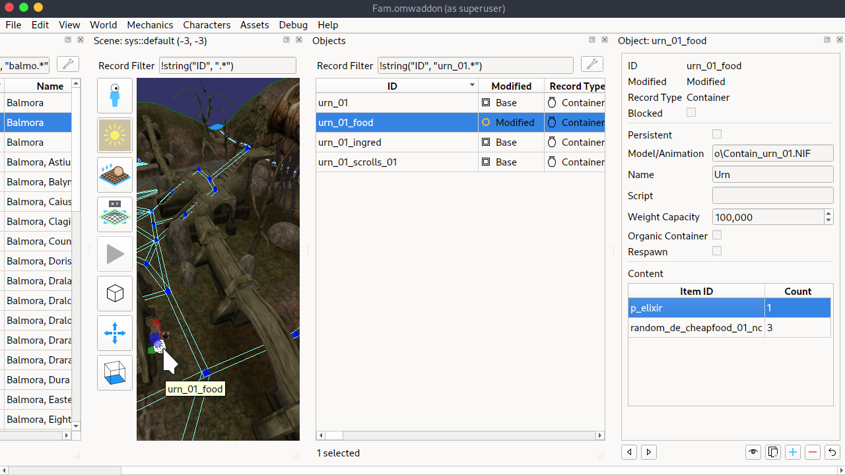This screenshot has height=475, width=845.
Task: Select the urn_01_scrolls_01 row
Action: [x=460, y=162]
